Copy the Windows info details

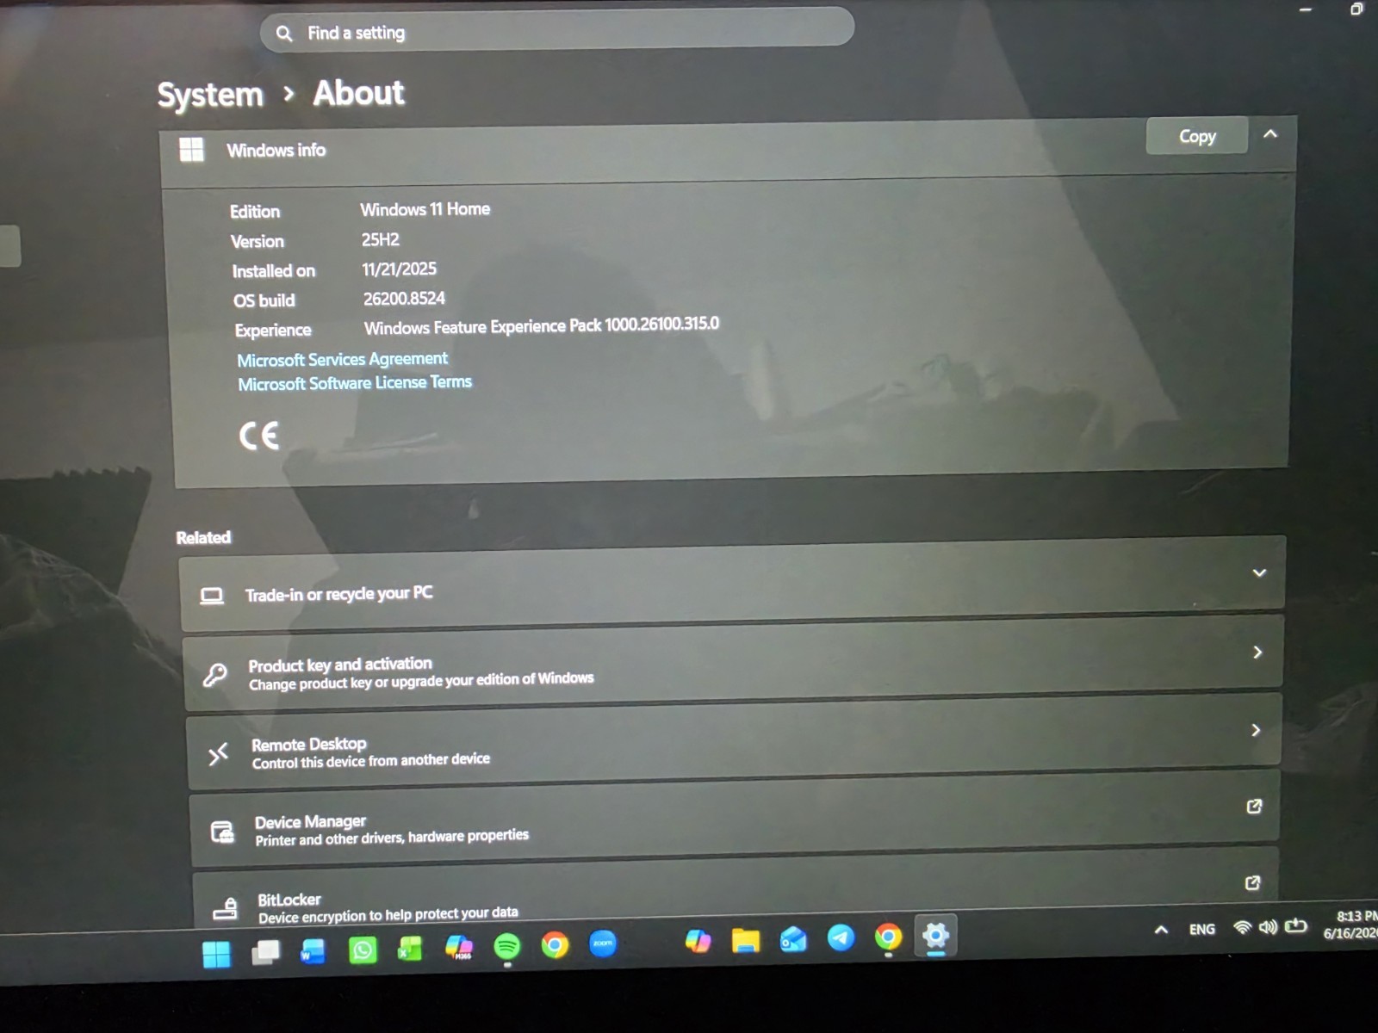coord(1196,136)
